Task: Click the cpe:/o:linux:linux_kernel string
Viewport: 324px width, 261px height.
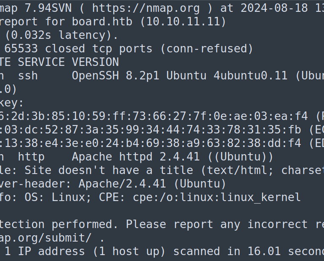Action: tap(217, 197)
